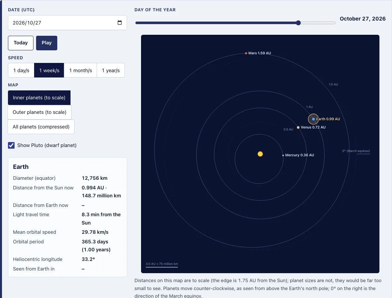Screen dimensions: 392x298
Task: Uncheck Show Pluto (dwarf planet) checkbox
Action: click(11, 145)
